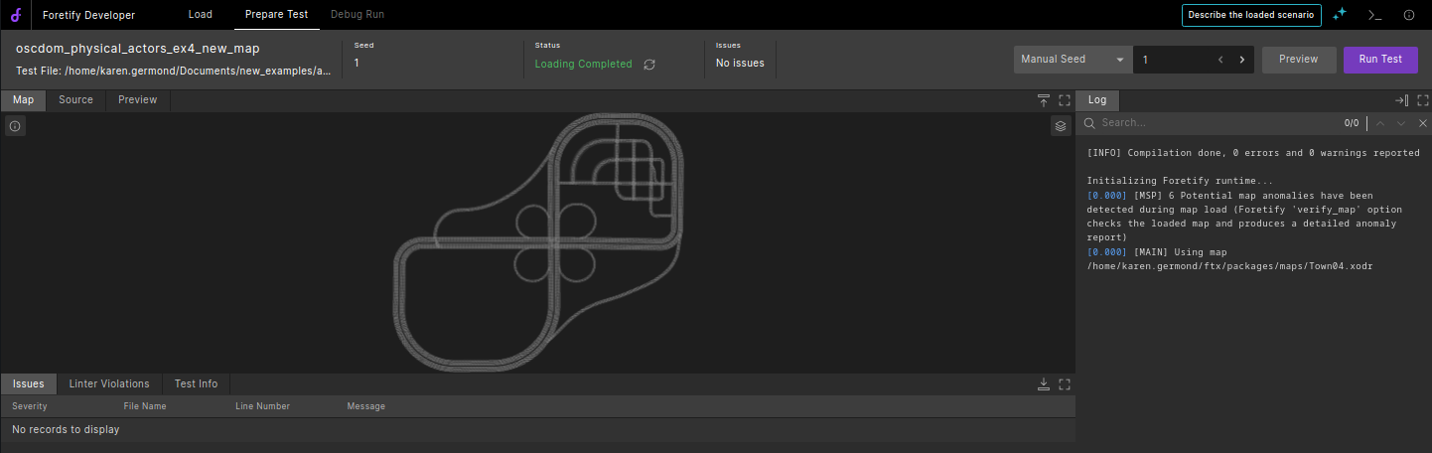Clear the log search with X icon

(1422, 123)
